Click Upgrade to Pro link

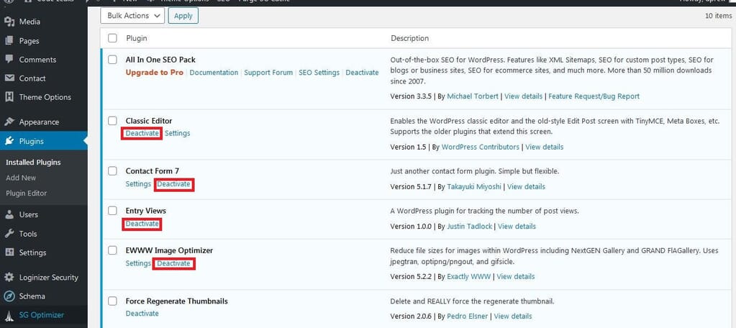click(155, 73)
